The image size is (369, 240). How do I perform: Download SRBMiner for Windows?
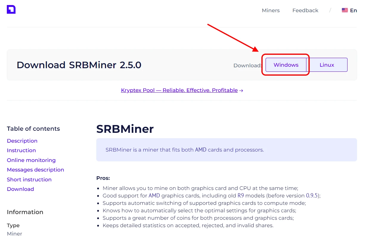[x=286, y=65]
